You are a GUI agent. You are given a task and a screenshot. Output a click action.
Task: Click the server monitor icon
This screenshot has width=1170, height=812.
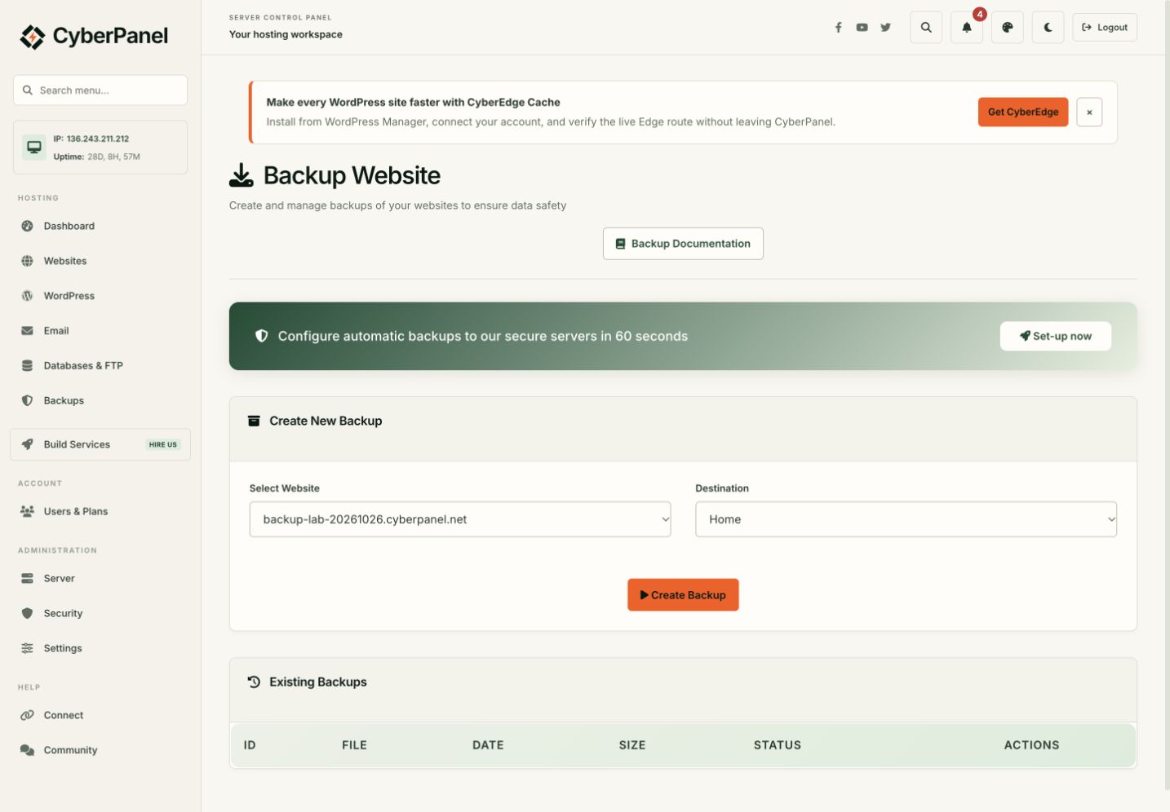coord(34,148)
